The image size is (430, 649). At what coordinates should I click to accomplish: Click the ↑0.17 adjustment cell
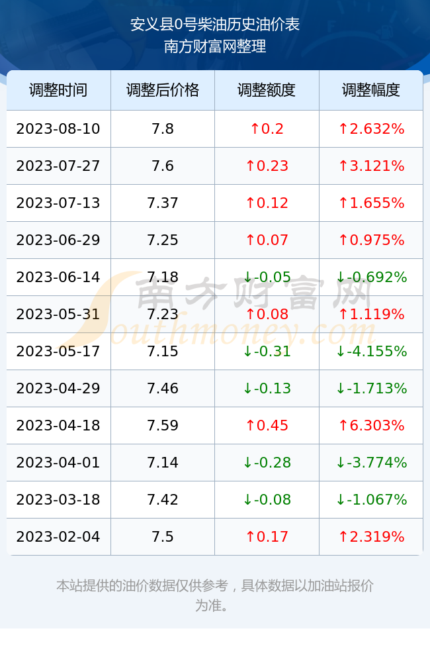(267, 536)
